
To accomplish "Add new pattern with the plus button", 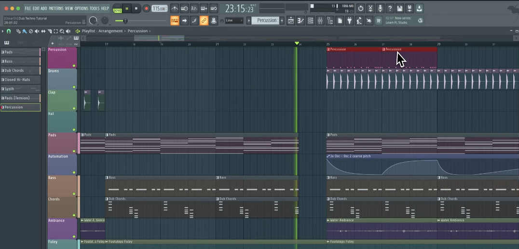I will click(282, 21).
